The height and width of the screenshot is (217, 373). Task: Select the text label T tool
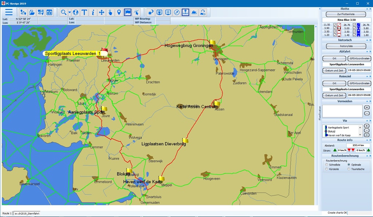(x=84, y=12)
